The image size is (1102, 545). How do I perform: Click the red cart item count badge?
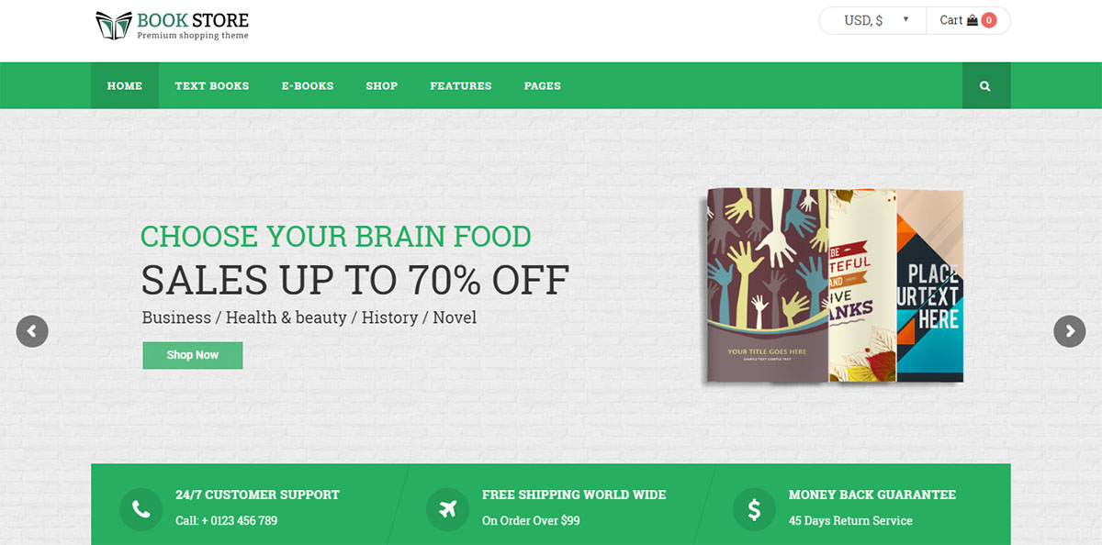989,20
